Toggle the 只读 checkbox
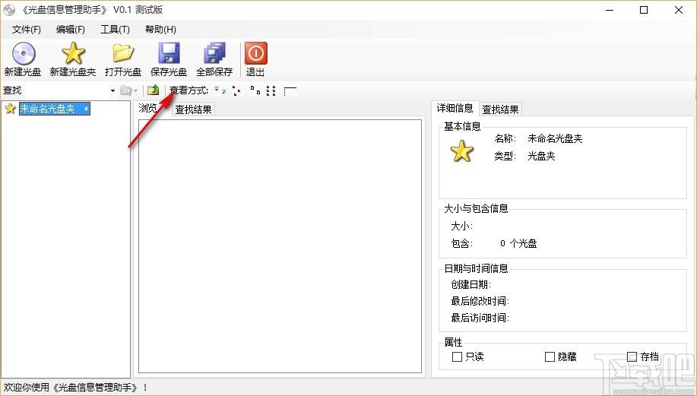This screenshot has height=396, width=697. point(457,356)
